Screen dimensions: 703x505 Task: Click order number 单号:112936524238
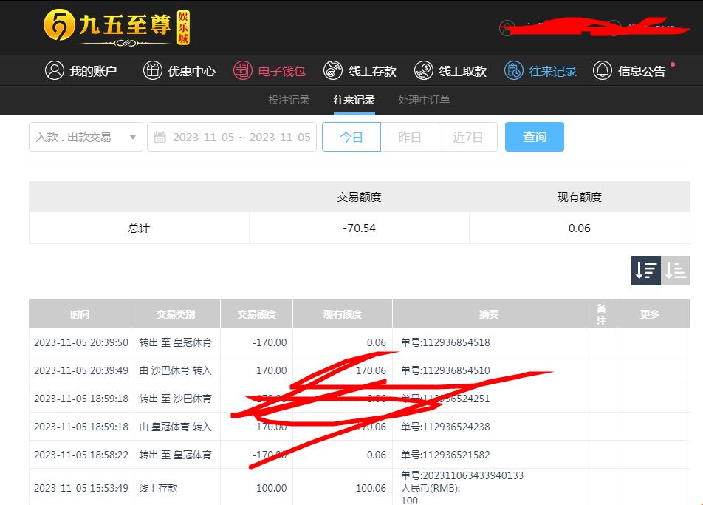click(445, 427)
